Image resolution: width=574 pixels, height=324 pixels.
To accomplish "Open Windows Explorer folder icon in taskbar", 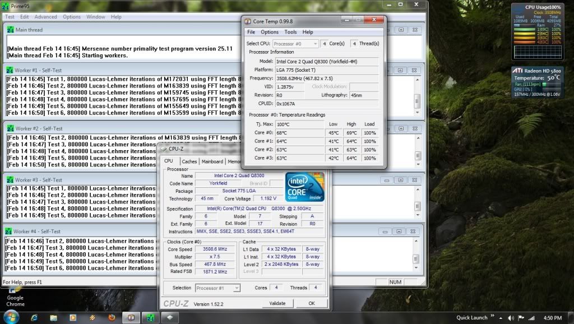I will click(53, 317).
